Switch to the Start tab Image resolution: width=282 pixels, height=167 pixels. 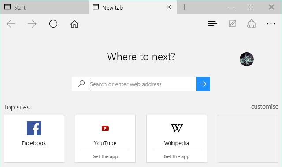click(x=45, y=7)
